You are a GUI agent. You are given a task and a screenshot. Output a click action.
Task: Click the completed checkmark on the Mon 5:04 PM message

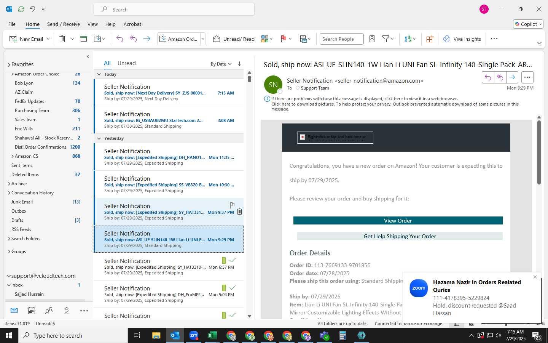point(233,288)
